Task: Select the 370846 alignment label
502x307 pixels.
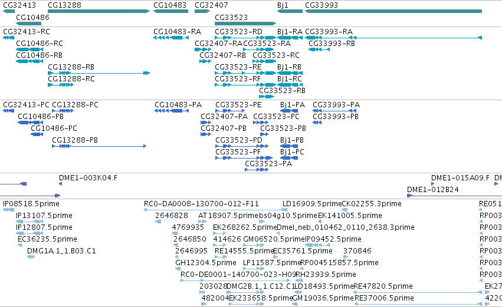Action: pyautogui.click(x=357, y=252)
